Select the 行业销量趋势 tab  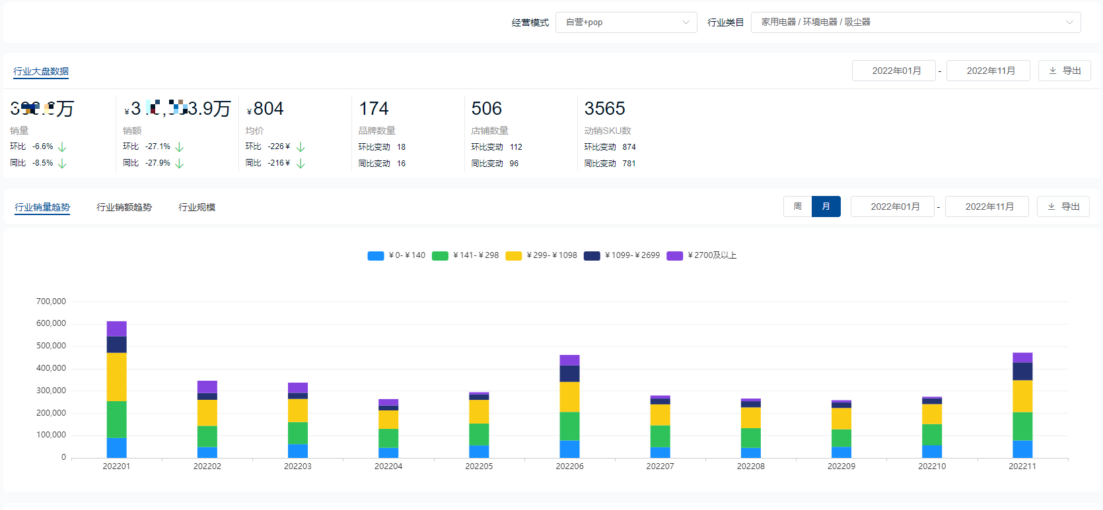point(42,207)
